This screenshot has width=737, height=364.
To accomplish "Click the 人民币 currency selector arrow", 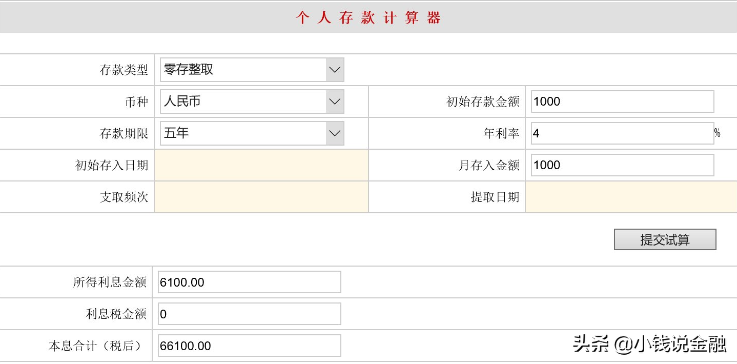I will coord(334,102).
